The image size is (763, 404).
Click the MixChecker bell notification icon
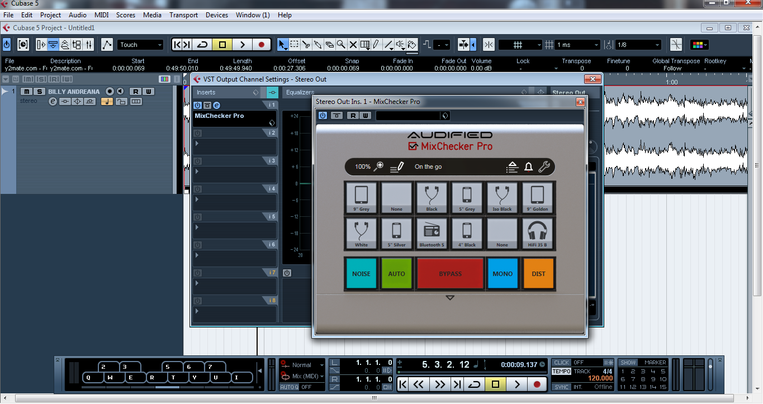[528, 167]
